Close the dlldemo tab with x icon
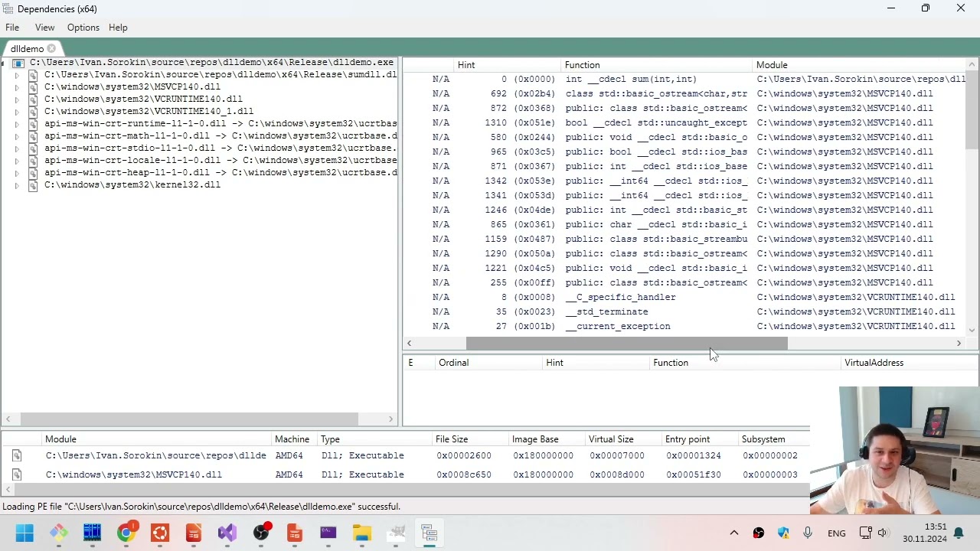This screenshot has width=980, height=551. tap(51, 48)
